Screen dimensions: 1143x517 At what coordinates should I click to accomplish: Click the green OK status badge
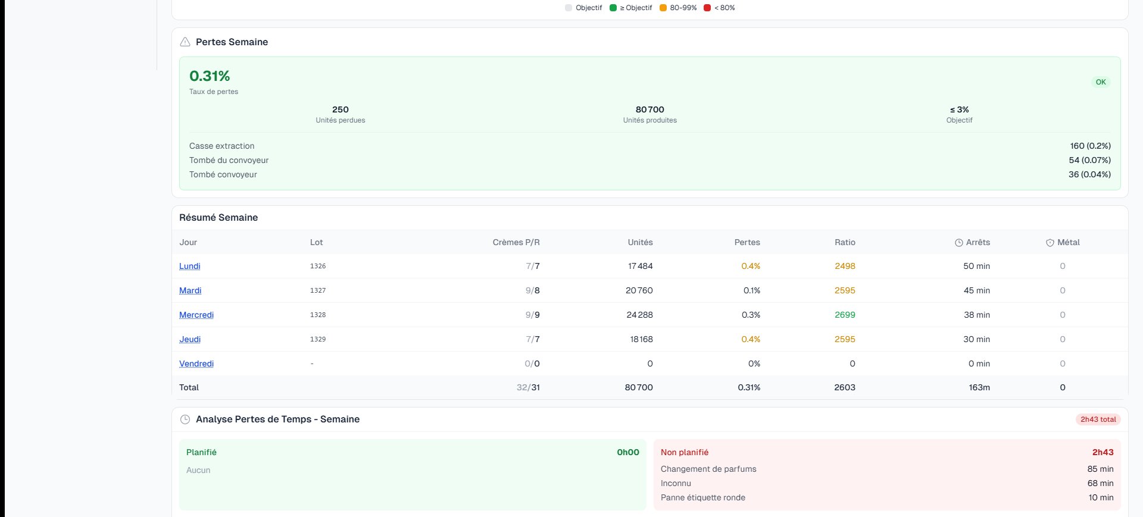click(x=1101, y=82)
